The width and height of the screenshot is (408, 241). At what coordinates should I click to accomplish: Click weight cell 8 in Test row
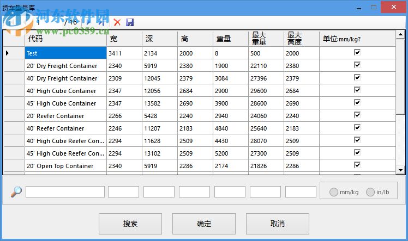click(231, 53)
